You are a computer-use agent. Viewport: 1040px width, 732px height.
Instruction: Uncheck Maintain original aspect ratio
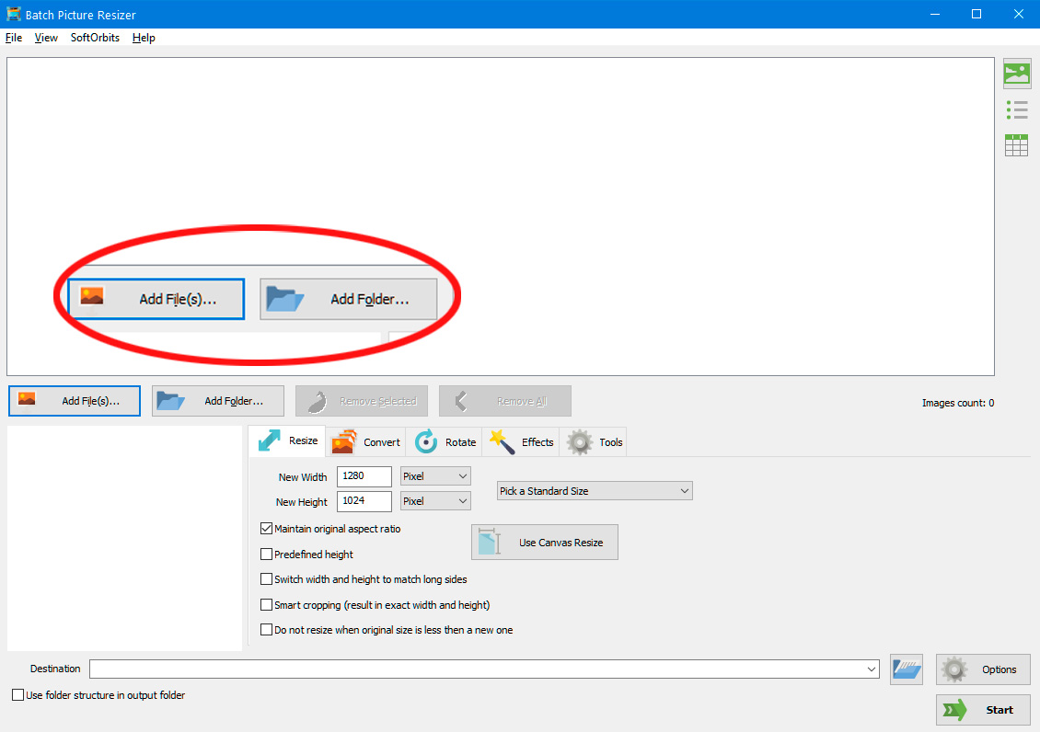tap(266, 529)
